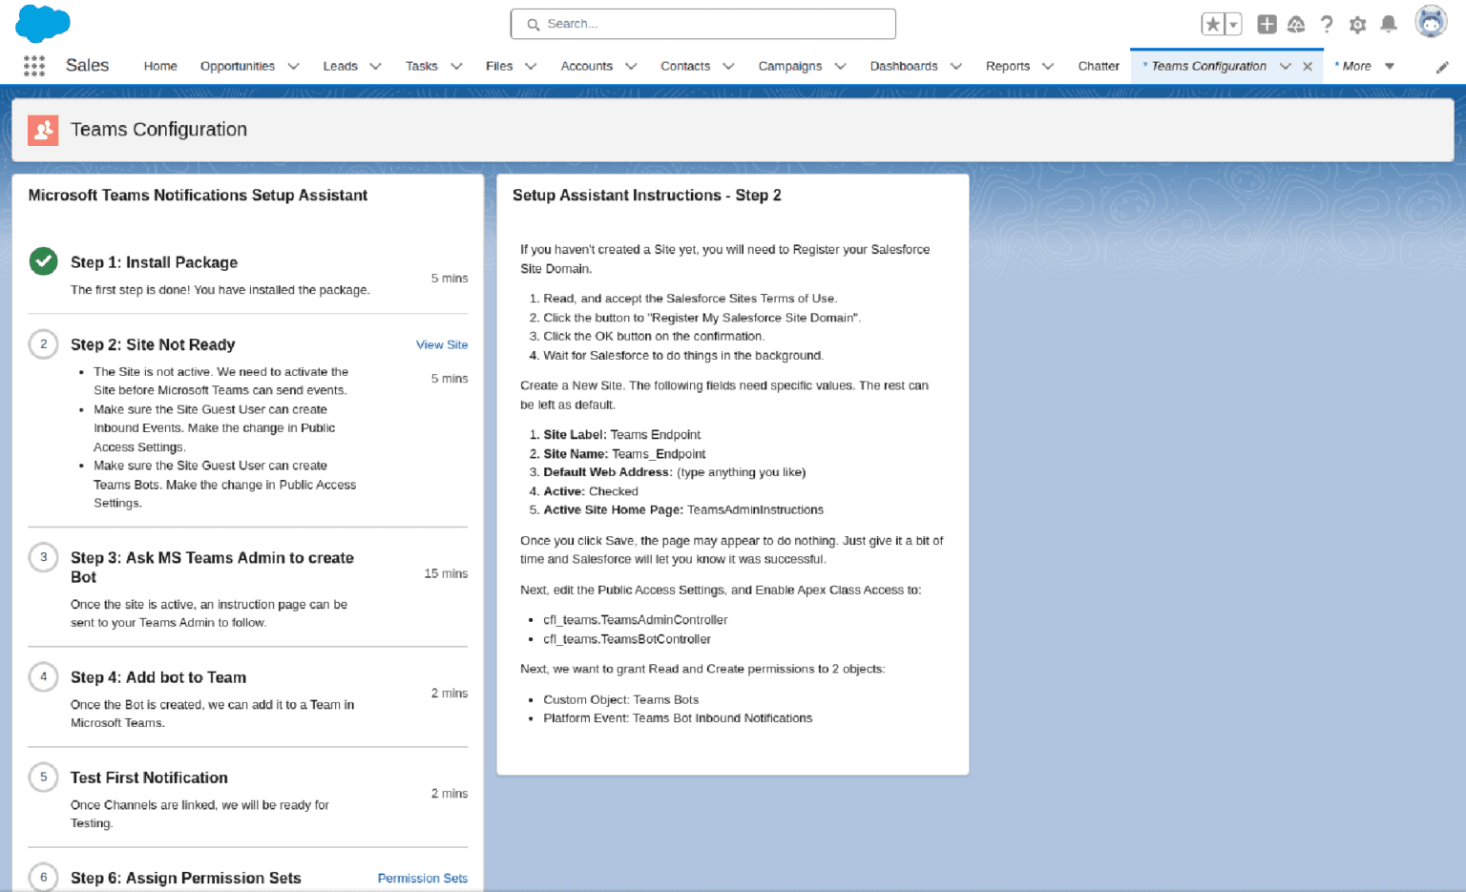Open the Contacts tab
The width and height of the screenshot is (1466, 892).
click(685, 66)
